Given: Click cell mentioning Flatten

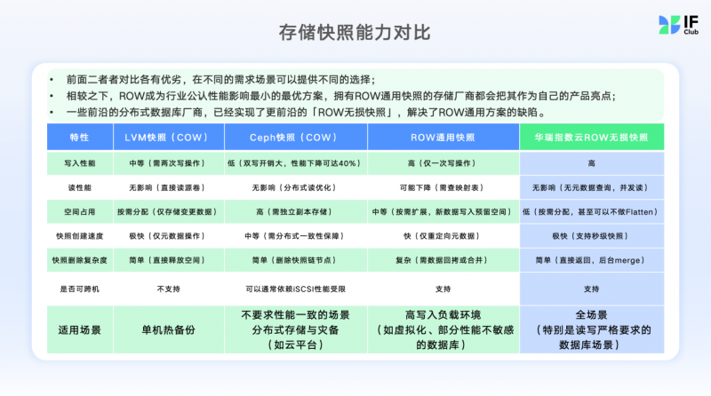Looking at the screenshot, I should 592,211.
